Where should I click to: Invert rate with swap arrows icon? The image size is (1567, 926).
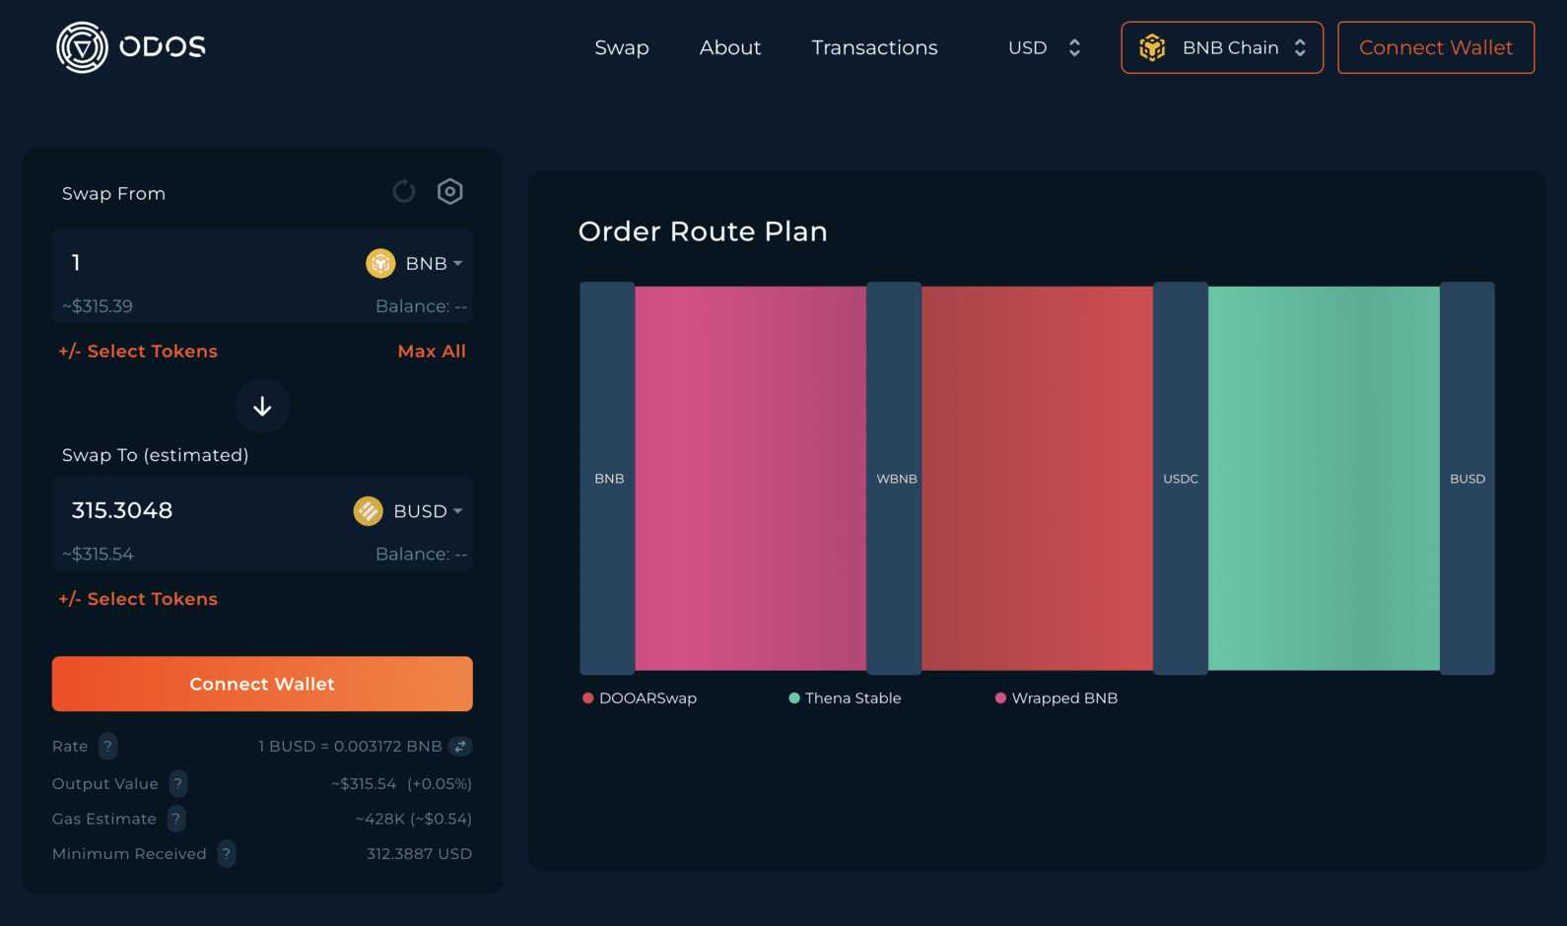tap(460, 747)
